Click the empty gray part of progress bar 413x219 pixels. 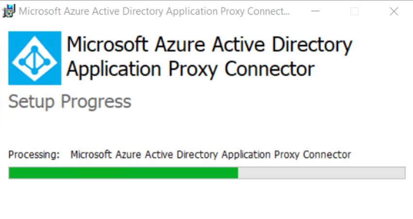point(321,173)
